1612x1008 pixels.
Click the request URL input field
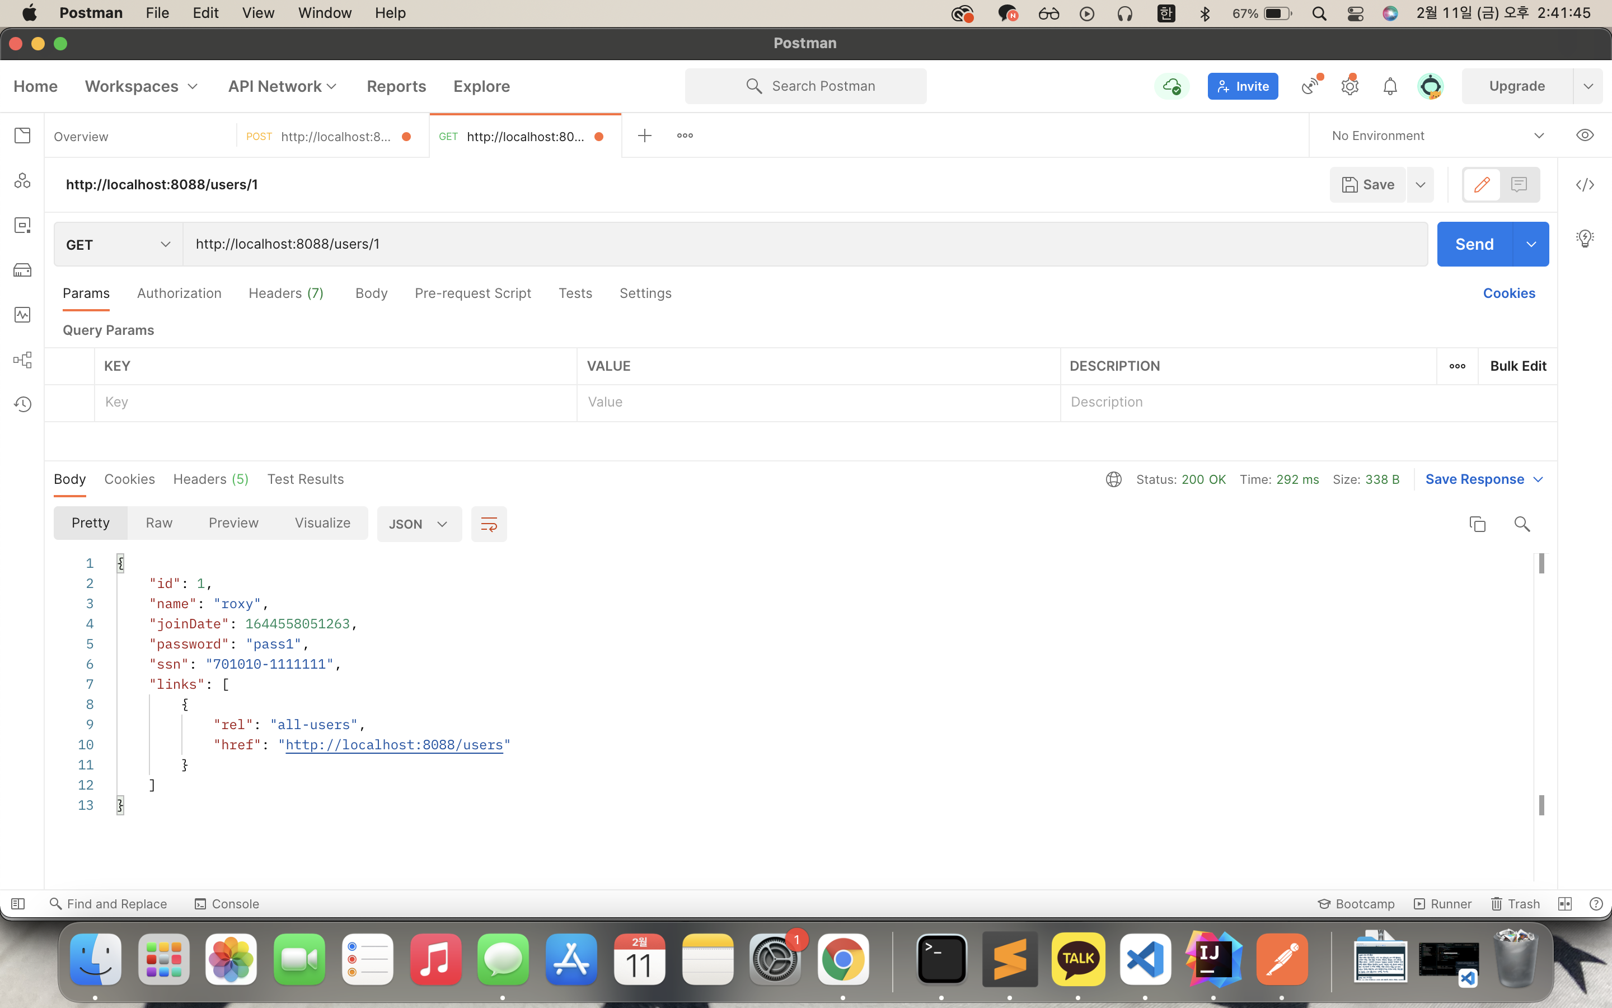pos(799,244)
